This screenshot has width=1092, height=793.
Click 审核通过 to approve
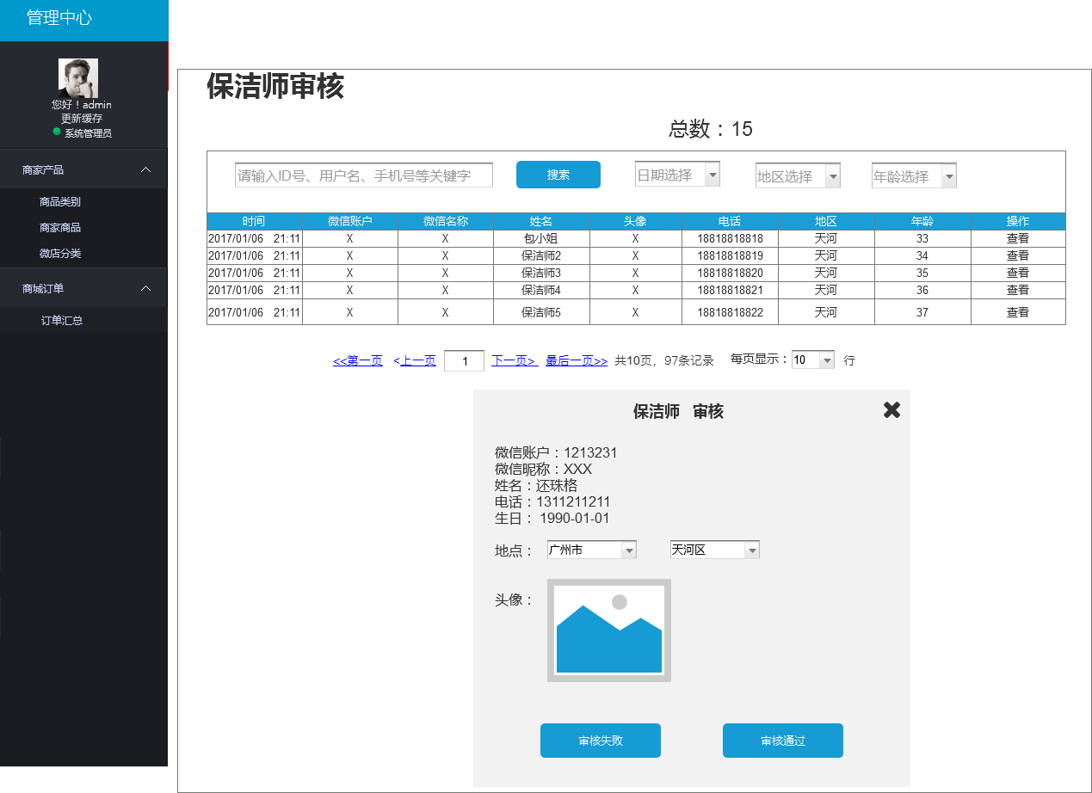tap(782, 741)
